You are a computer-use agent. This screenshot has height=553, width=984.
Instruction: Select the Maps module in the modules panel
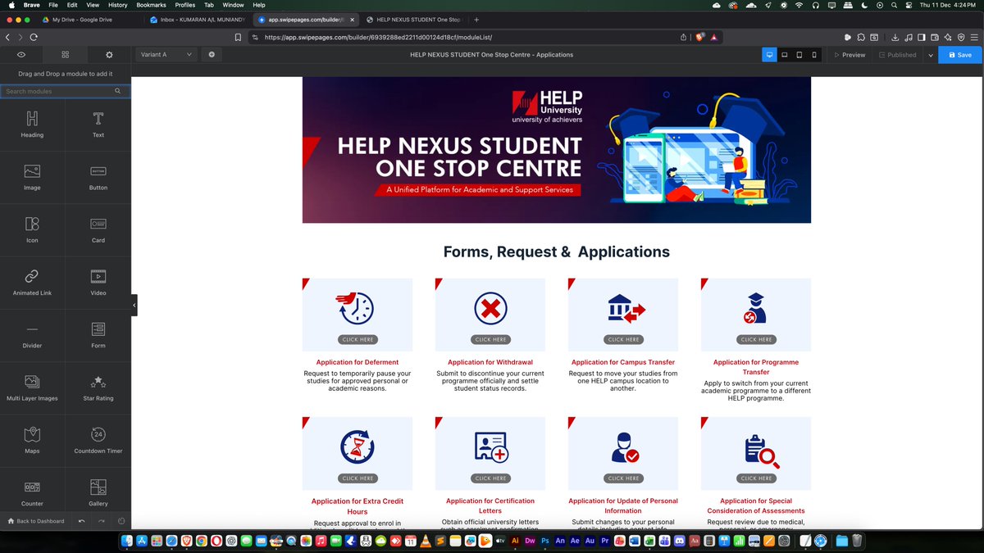(32, 440)
